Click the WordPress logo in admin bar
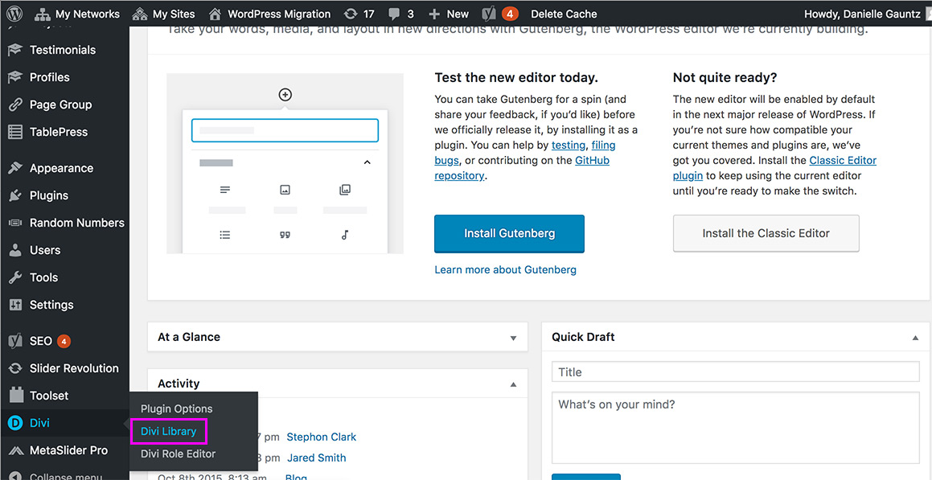932x480 pixels. [14, 14]
